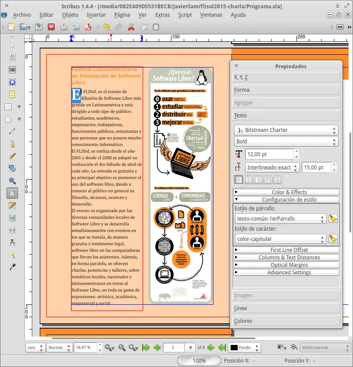Select the Freehand Line pencil tool
This screenshot has height=367, width=353.
tap(12, 156)
